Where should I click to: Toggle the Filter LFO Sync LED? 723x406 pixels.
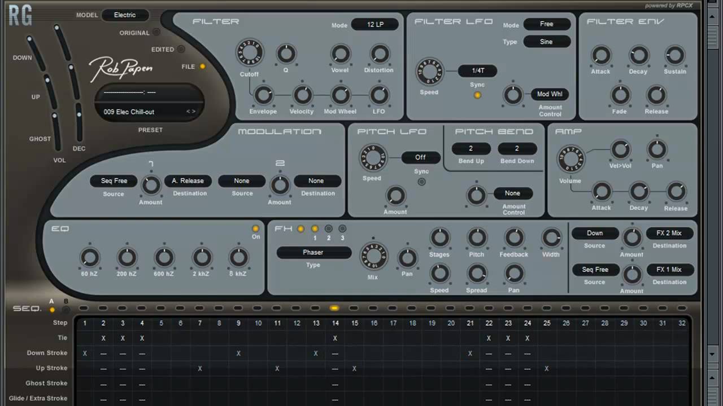click(x=477, y=95)
